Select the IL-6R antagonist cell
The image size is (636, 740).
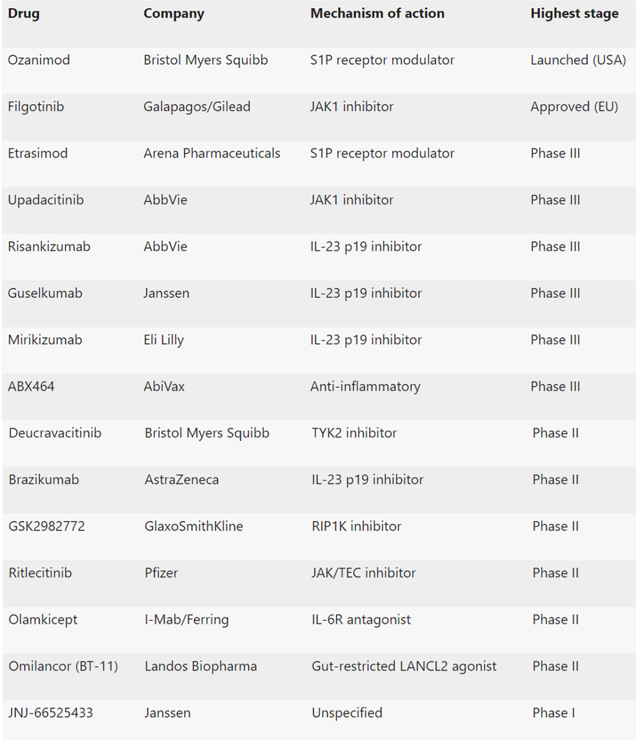361,619
